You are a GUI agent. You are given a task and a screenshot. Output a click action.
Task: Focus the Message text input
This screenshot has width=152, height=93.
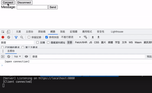pos(32,7)
